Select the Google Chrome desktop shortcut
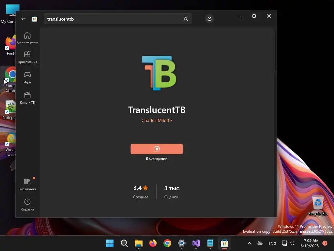This screenshot has height=251, width=334. (9, 80)
